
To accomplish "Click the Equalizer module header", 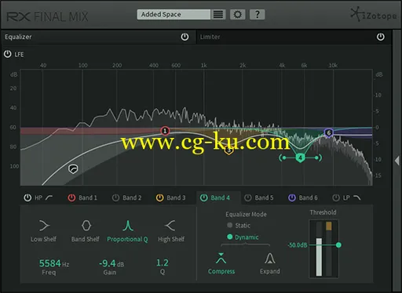I will coord(98,37).
